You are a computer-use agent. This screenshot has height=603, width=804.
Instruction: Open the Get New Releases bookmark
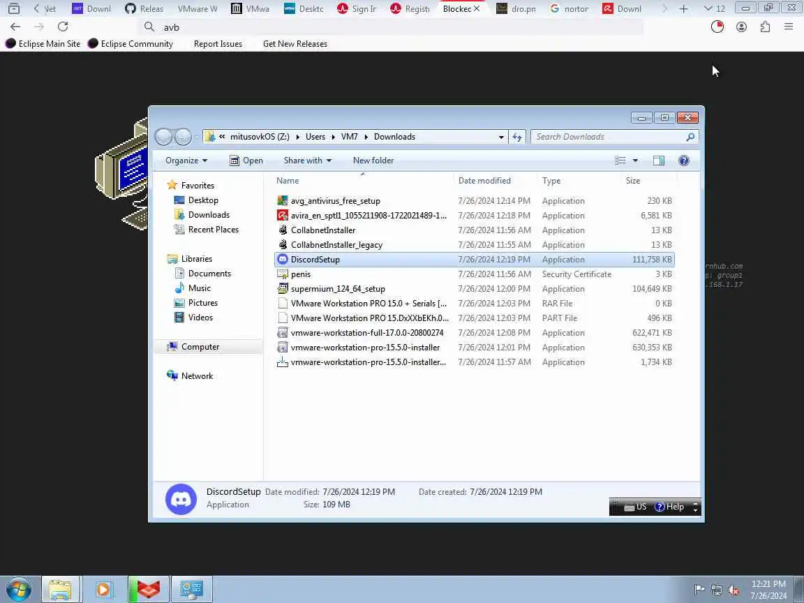coord(295,43)
